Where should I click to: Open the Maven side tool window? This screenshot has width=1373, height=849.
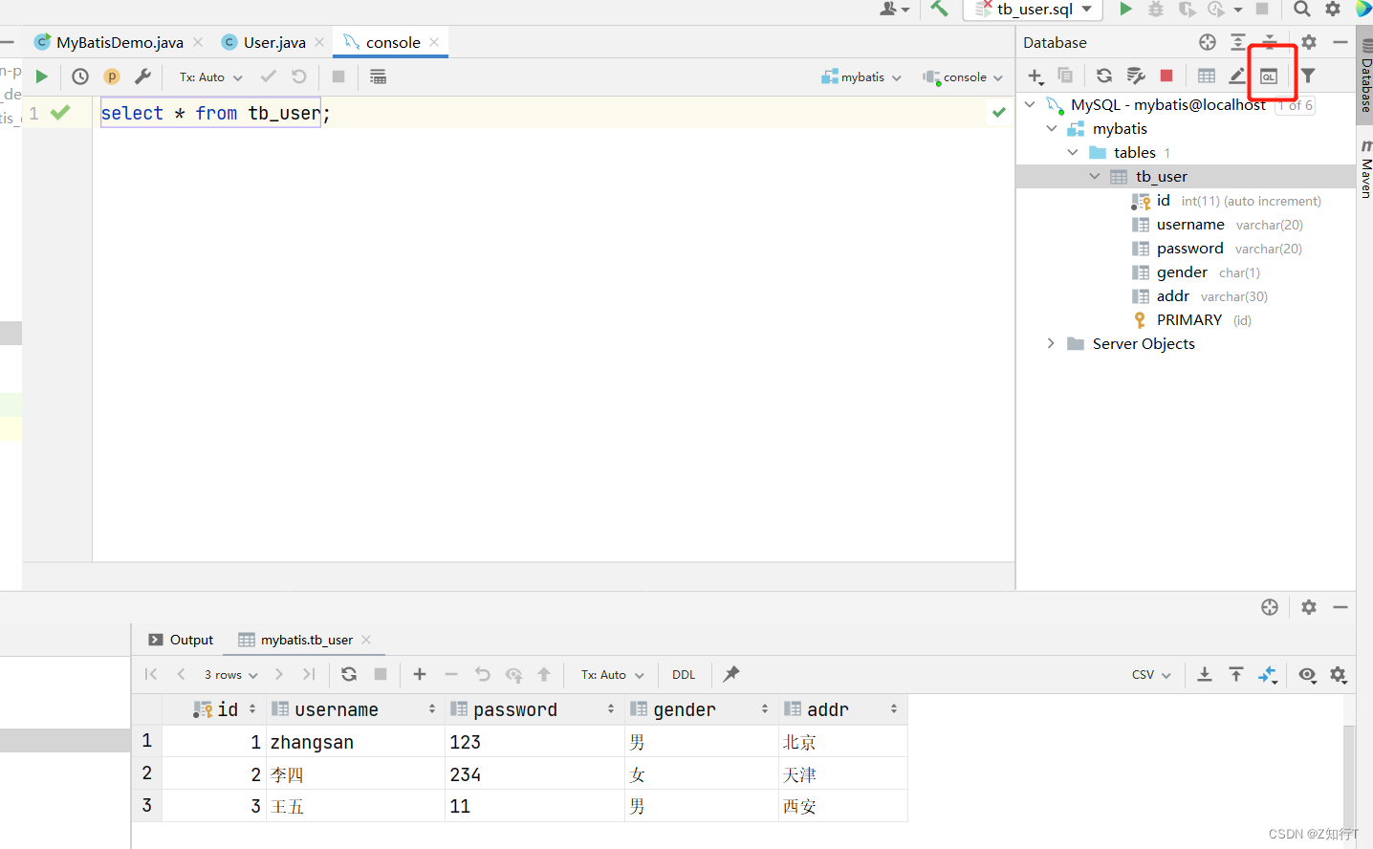1365,169
